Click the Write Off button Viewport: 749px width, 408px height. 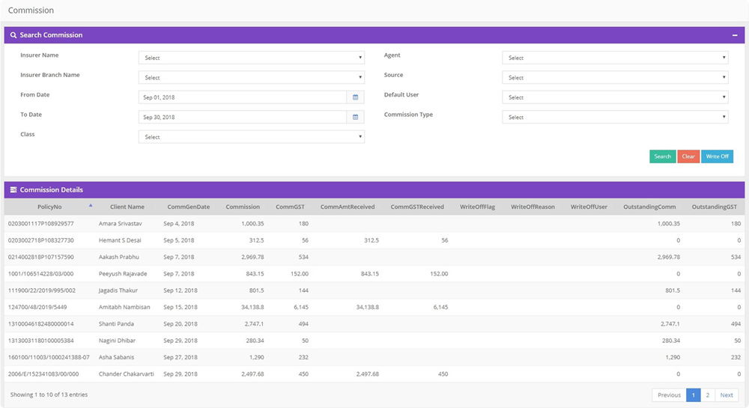717,156
